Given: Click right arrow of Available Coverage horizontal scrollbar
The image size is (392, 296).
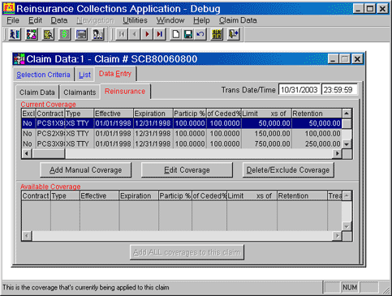Looking at the screenshot, I should (x=337, y=236).
